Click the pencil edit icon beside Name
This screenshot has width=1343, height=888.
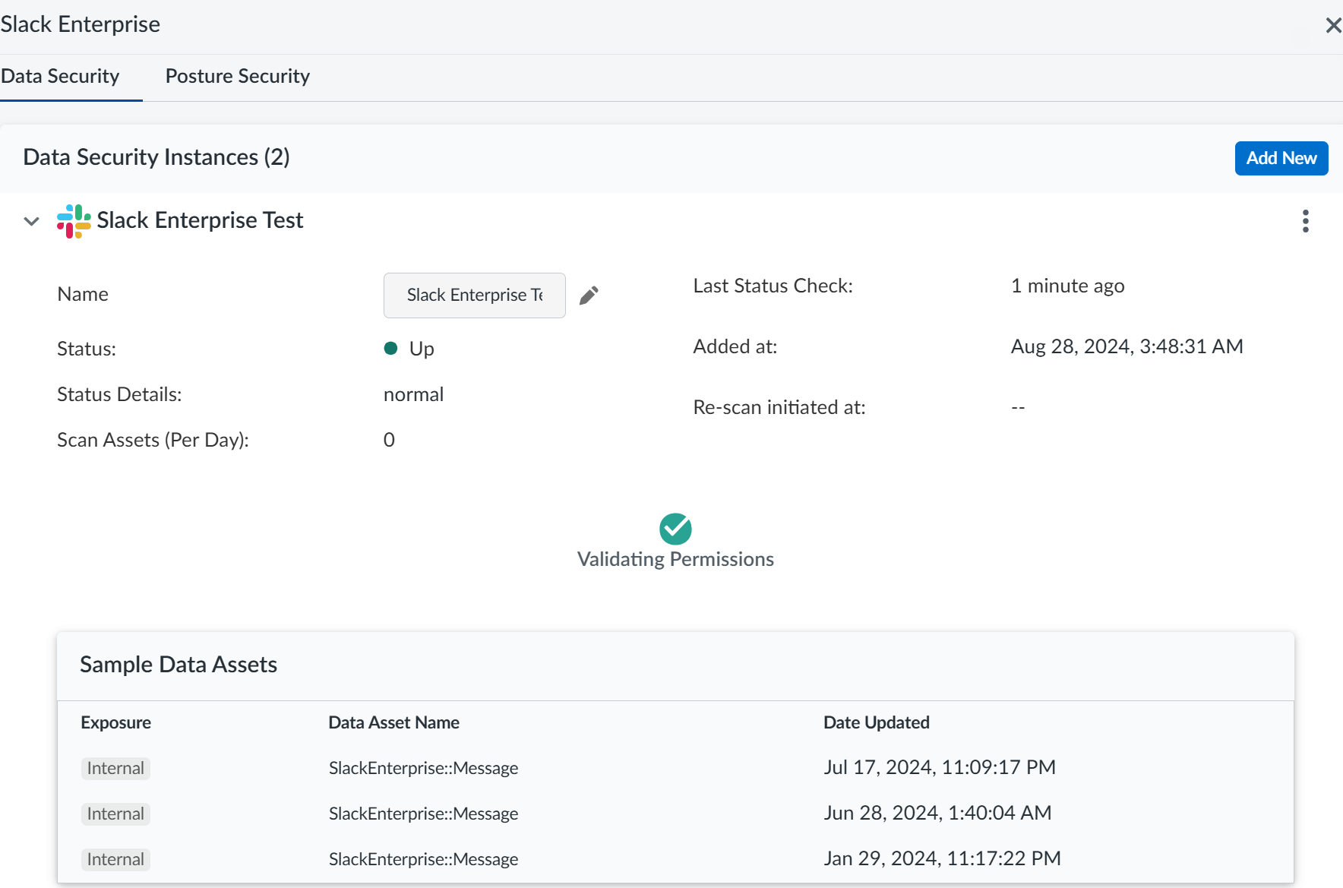[589, 295]
